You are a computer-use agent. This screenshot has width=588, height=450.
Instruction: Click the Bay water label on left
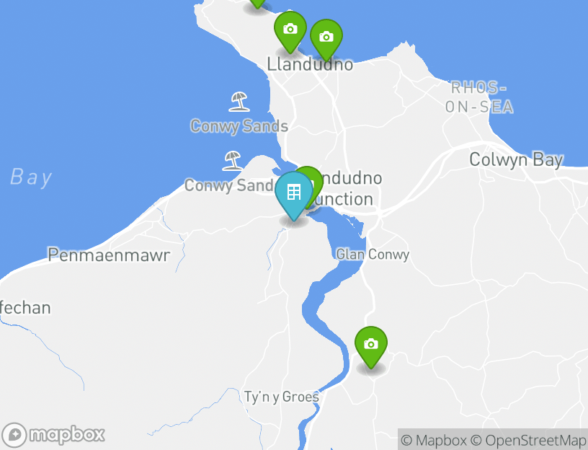click(x=31, y=177)
